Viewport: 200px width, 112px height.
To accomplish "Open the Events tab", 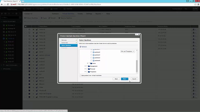I will pos(80,14).
